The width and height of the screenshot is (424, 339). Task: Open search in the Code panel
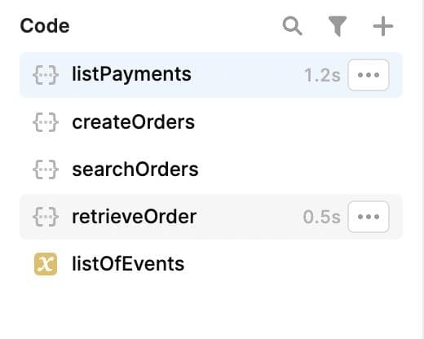point(292,26)
